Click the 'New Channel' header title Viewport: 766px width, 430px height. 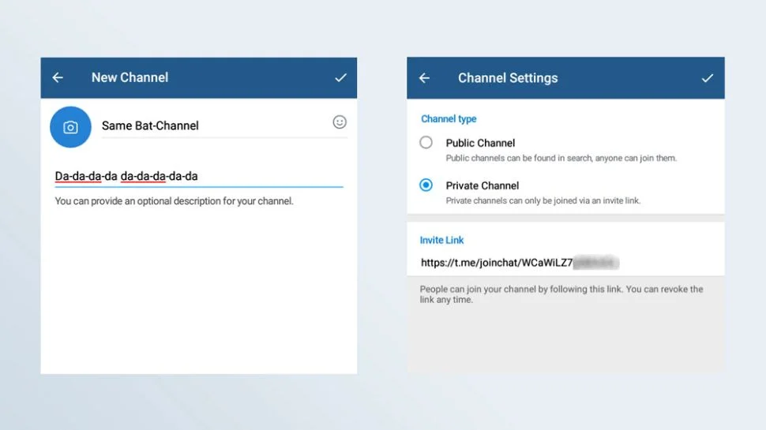[130, 77]
